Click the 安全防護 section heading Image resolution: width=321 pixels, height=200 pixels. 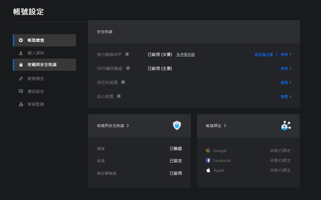pyautogui.click(x=105, y=31)
